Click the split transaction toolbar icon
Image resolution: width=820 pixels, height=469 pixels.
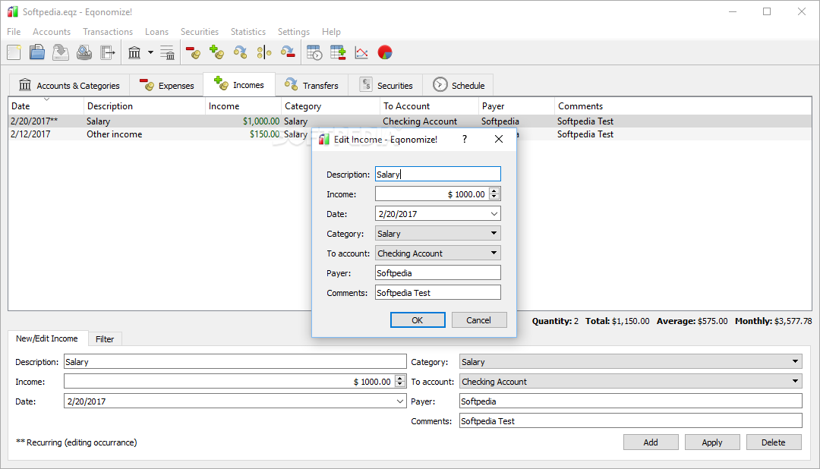(x=264, y=52)
